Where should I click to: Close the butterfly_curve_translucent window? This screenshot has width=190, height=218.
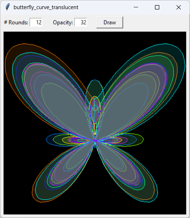pyautogui.click(x=179, y=7)
